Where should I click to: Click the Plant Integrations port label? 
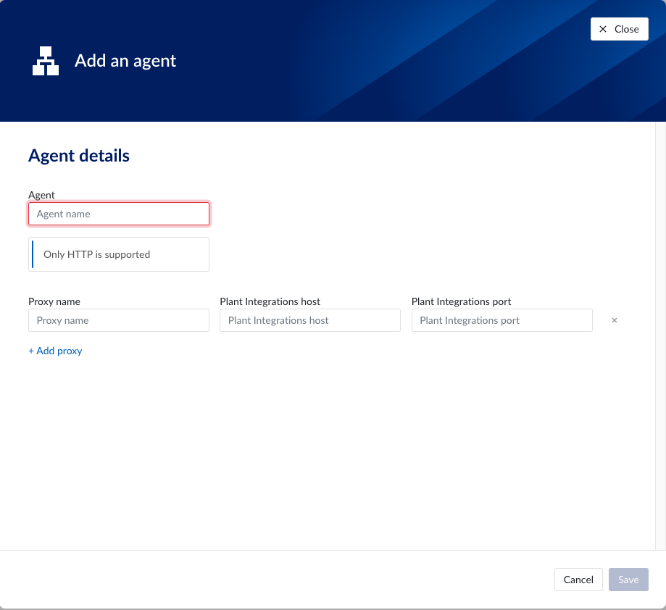click(461, 301)
